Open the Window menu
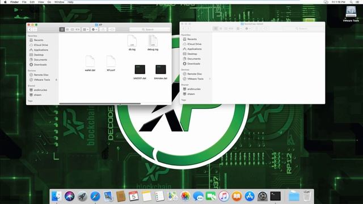 [x=59, y=2]
